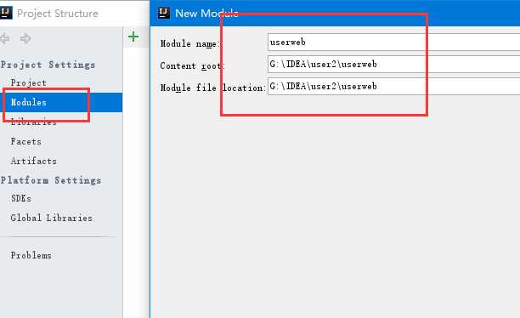This screenshot has width=520, height=318.
Task: Open SDKs under Platform Settings
Action: 21,198
